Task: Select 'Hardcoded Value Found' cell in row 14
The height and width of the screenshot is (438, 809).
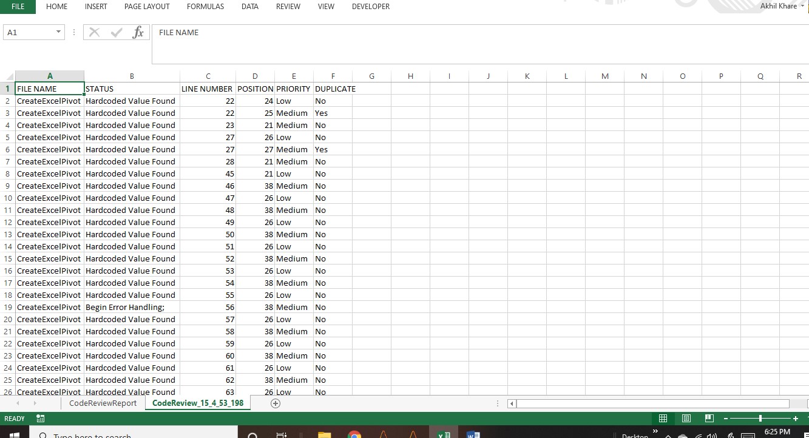Action: [x=132, y=246]
